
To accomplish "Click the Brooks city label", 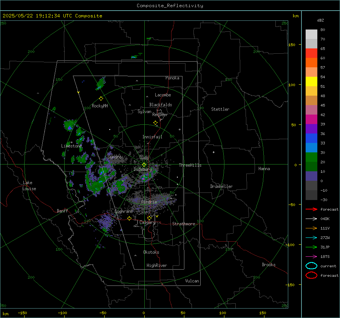I will pos(269,265).
